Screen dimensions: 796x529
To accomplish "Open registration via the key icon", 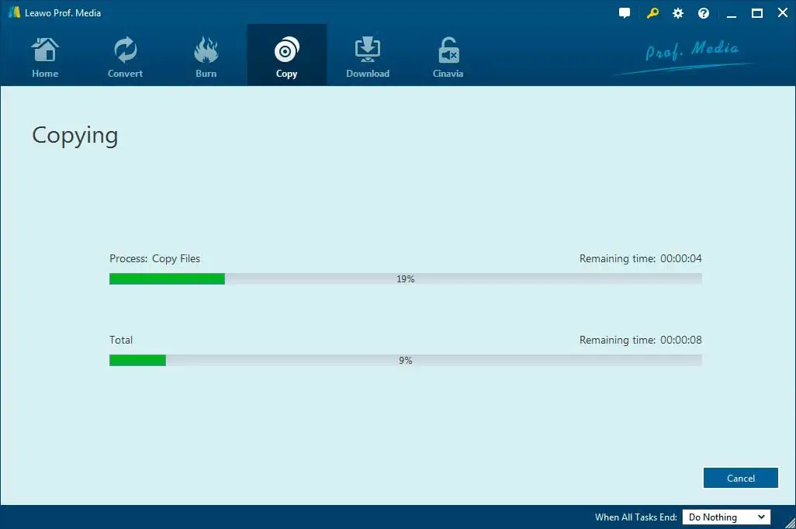I will 652,13.
